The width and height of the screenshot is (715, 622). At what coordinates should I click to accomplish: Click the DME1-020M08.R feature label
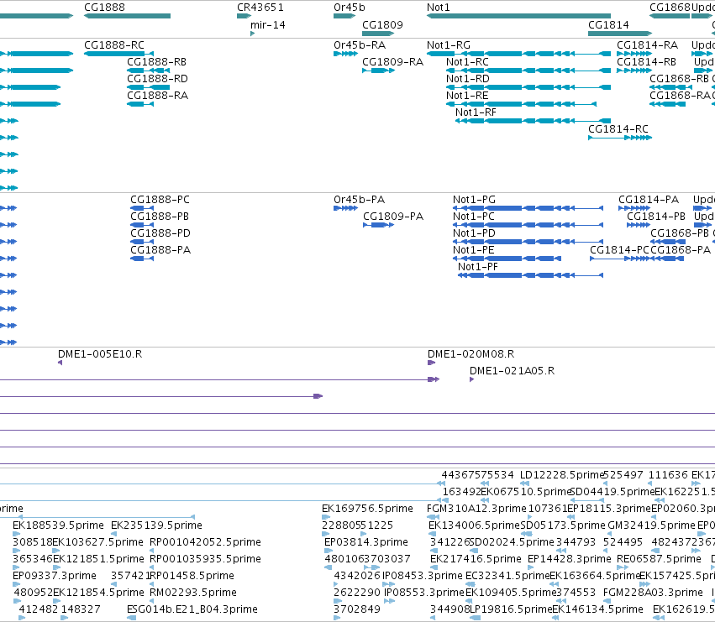pos(471,354)
